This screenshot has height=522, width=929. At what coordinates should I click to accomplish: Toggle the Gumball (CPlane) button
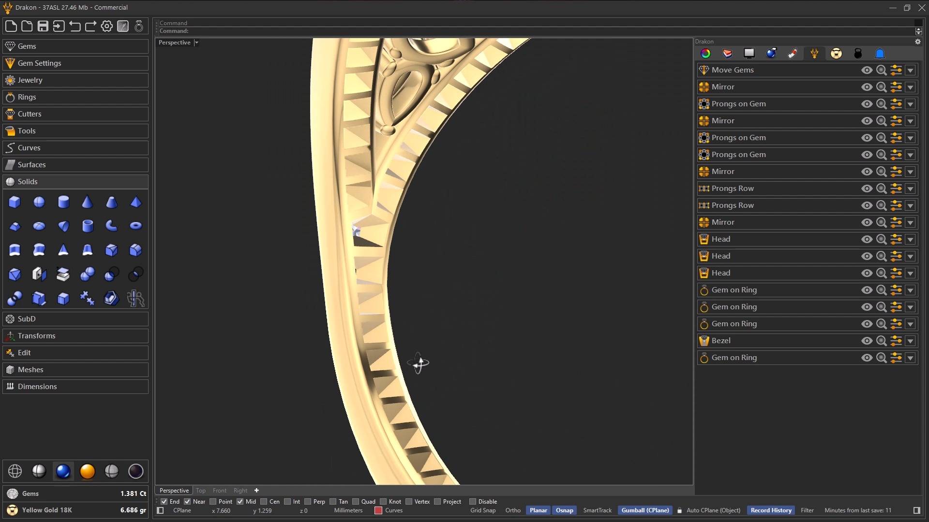(x=645, y=510)
